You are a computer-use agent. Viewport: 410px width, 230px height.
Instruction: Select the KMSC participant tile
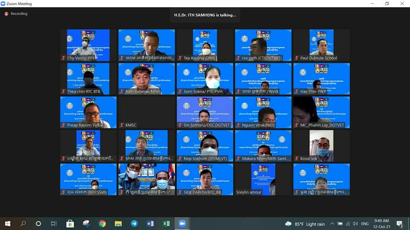[x=146, y=112]
